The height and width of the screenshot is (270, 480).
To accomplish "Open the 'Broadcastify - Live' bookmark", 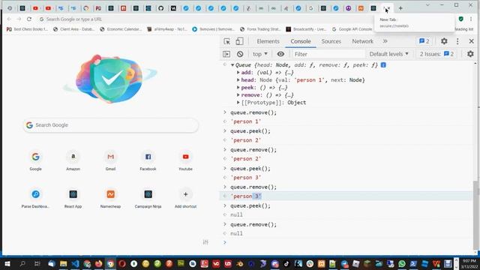I will point(306,29).
